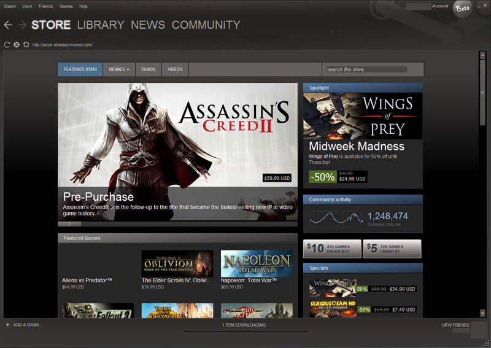Click the Add a Game label
The height and width of the screenshot is (348, 491).
click(x=28, y=325)
